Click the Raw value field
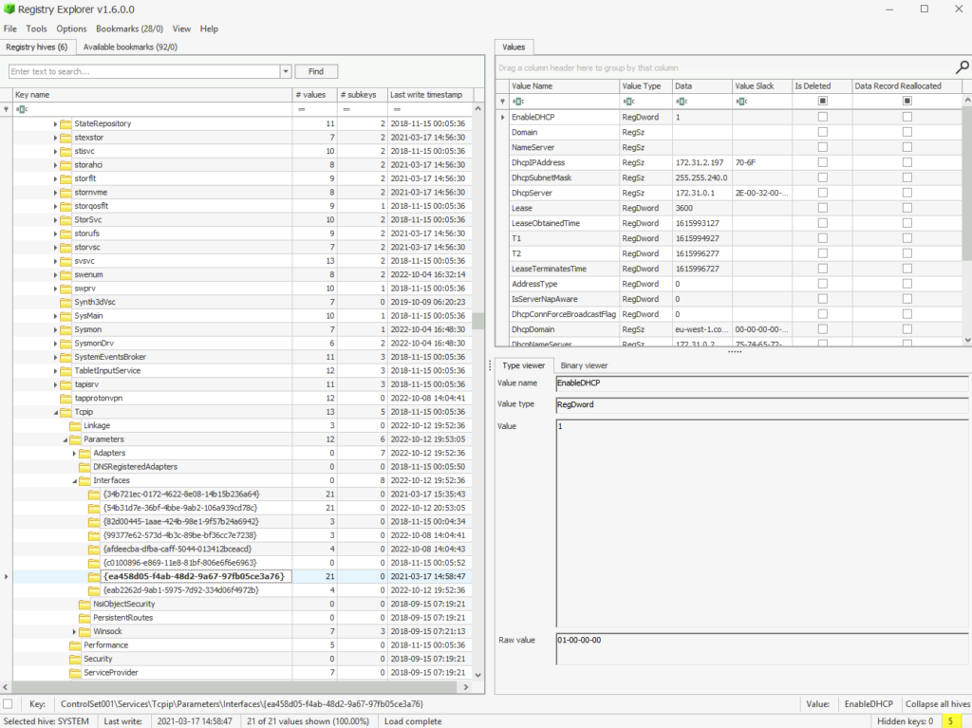972x728 pixels. tap(762, 649)
